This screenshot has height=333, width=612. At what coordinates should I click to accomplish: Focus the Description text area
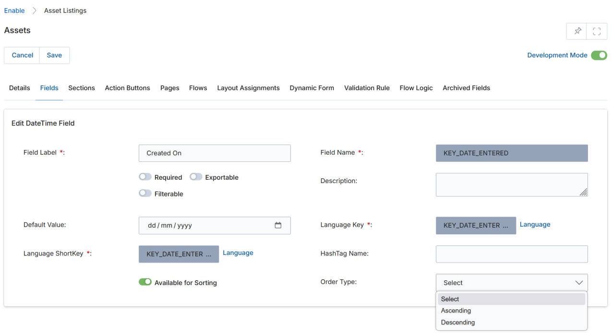(x=512, y=184)
